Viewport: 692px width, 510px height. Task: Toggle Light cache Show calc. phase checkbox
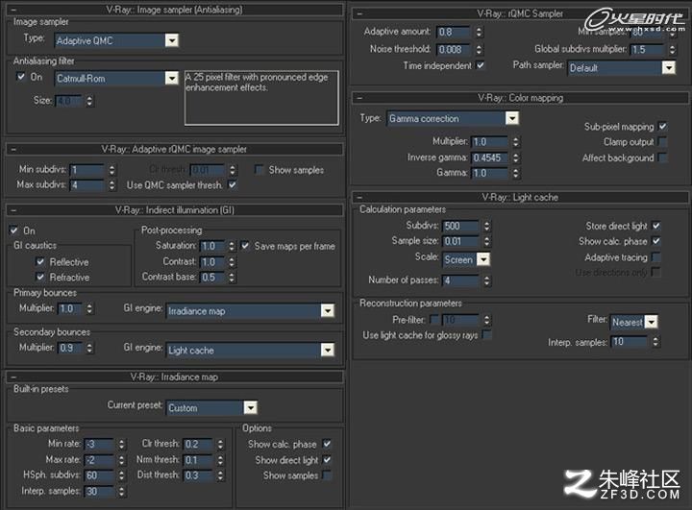[x=656, y=241]
